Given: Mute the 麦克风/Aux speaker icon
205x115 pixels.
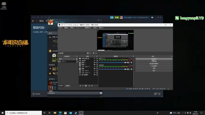Looking at the screenshot, I should [x=128, y=63].
